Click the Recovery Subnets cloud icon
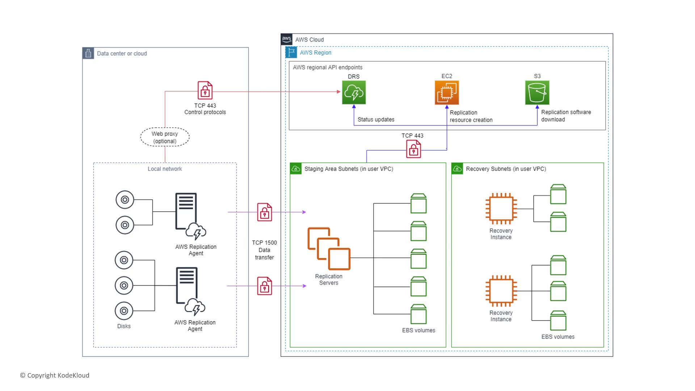 pyautogui.click(x=457, y=169)
